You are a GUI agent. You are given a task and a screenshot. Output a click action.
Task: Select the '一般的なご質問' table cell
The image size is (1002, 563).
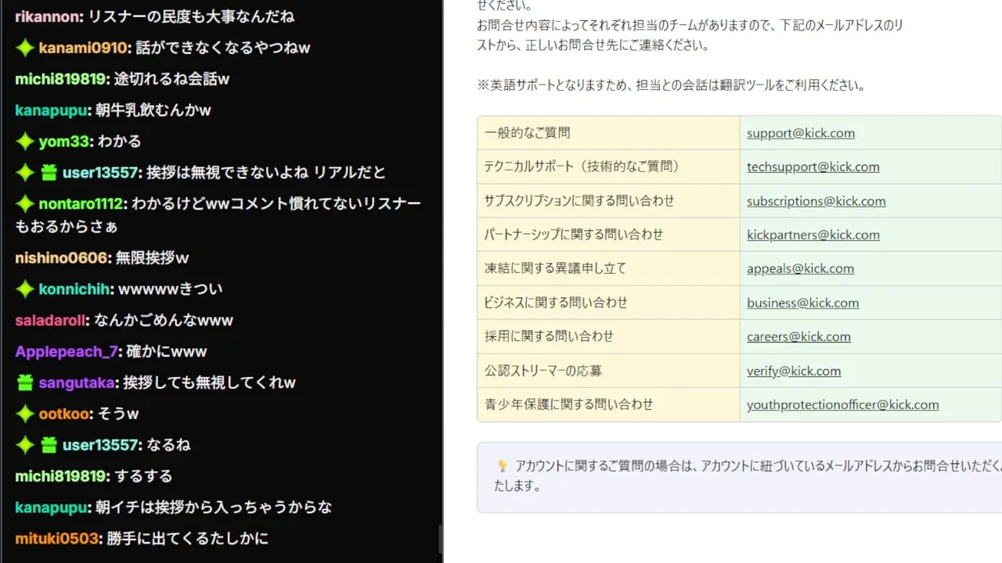click(x=608, y=133)
